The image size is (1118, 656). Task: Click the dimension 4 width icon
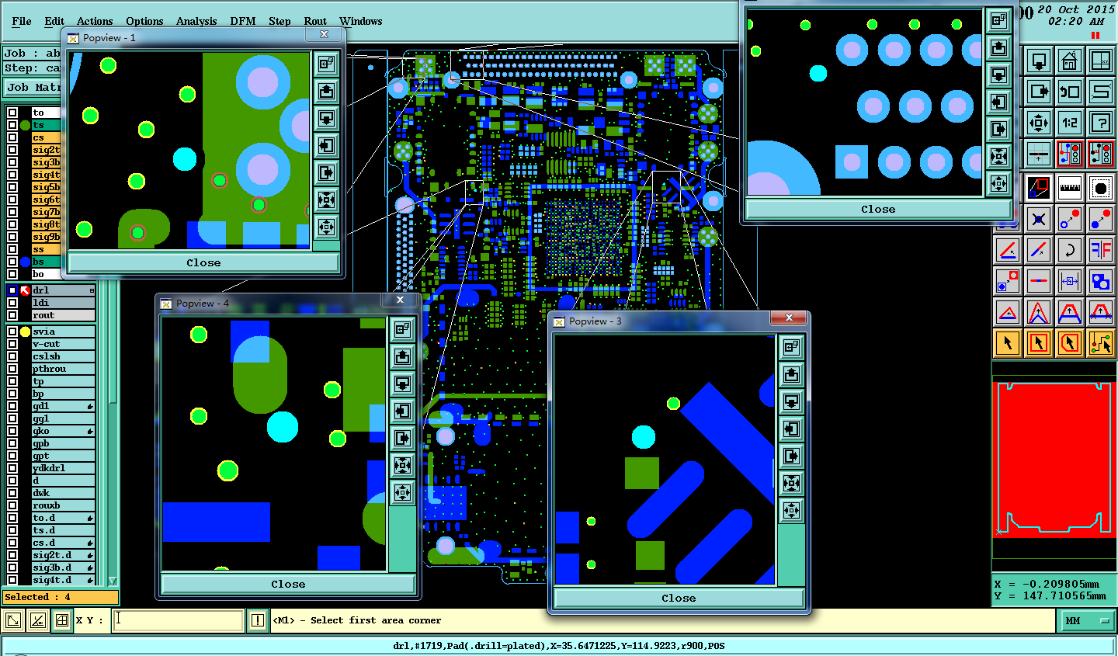(x=1069, y=281)
